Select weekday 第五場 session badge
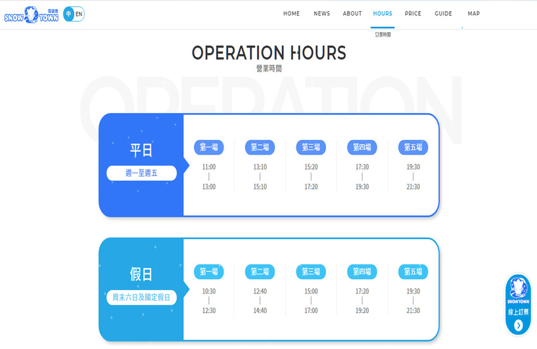Image resolution: width=537 pixels, height=349 pixels. pyautogui.click(x=413, y=147)
